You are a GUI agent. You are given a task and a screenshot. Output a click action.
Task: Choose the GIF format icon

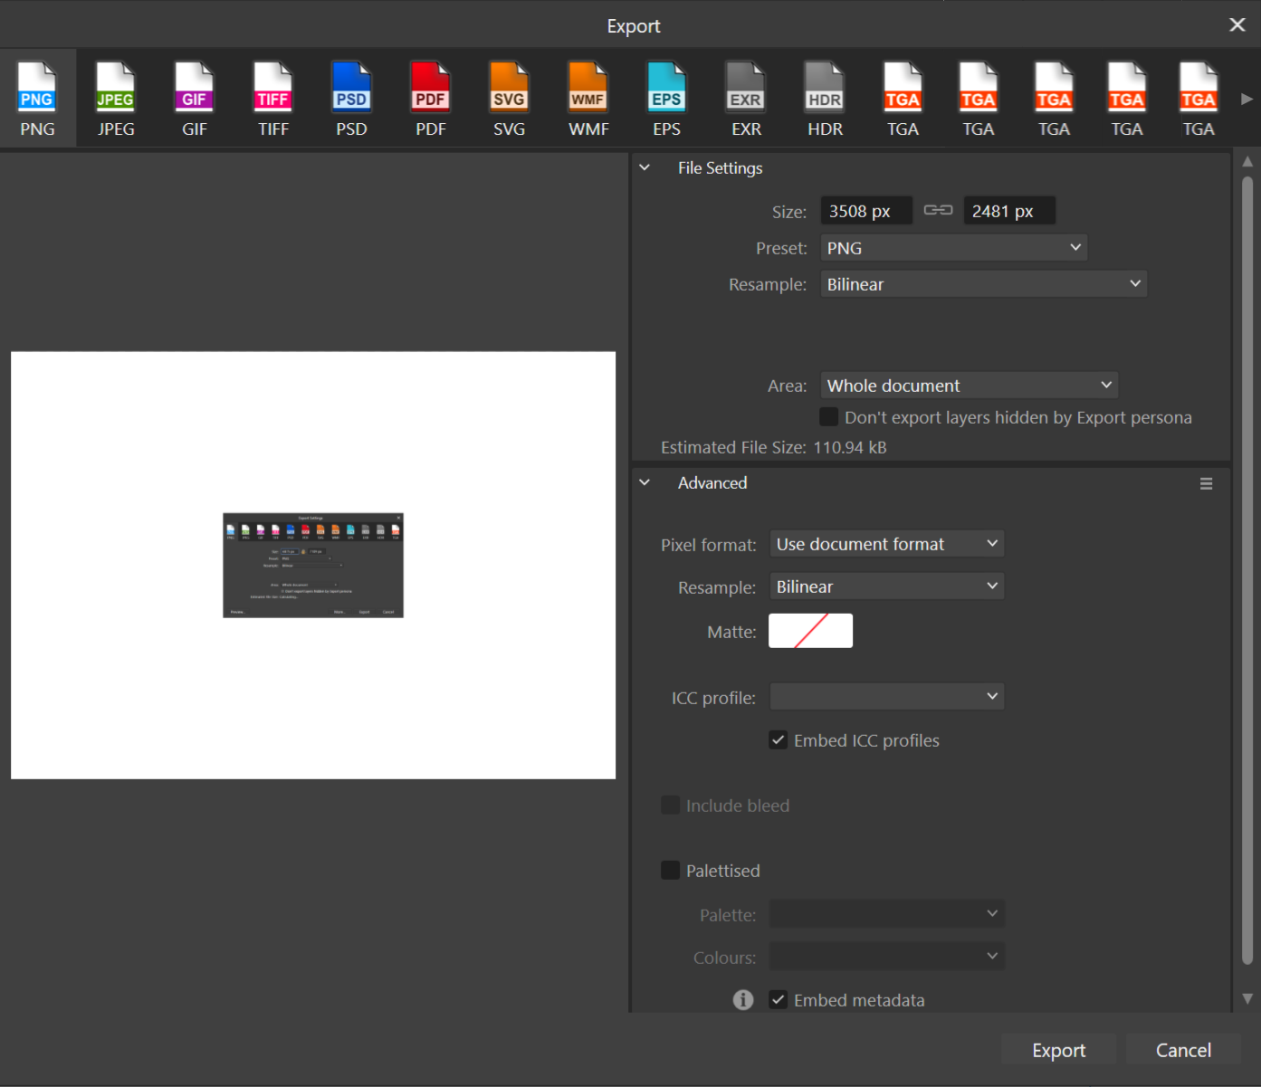pyautogui.click(x=195, y=99)
